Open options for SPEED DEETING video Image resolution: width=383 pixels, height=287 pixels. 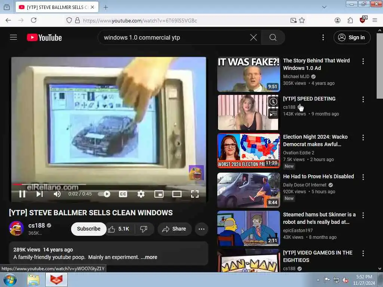pyautogui.click(x=363, y=99)
